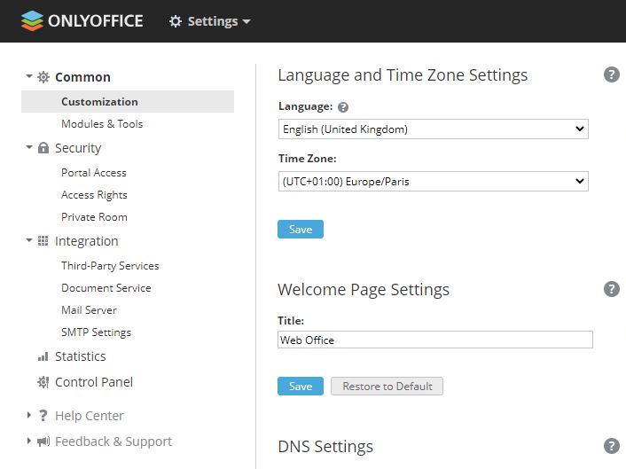The height and width of the screenshot is (469, 626).
Task: Collapse the Common section in sidebar
Action: 28,77
